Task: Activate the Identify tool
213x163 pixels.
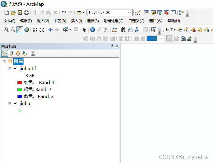Action: click(92, 30)
